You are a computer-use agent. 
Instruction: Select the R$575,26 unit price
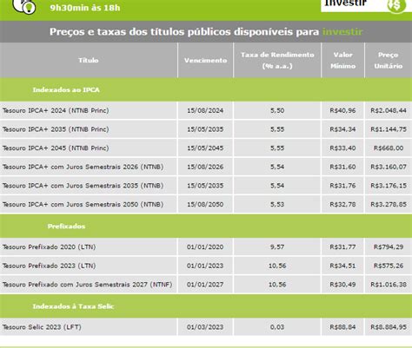[389, 266]
